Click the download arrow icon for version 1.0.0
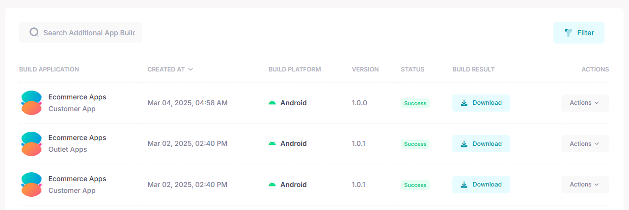This screenshot has width=629, height=210. (x=464, y=103)
